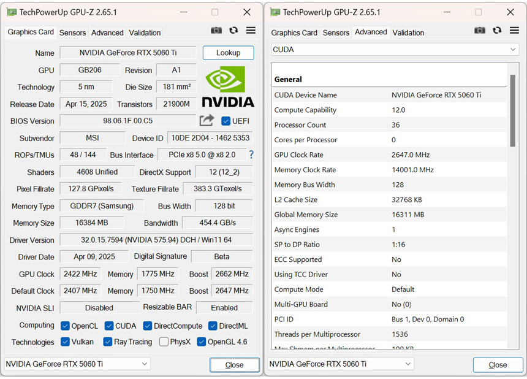This screenshot has height=379, width=527.
Task: Click the BIOS export share icon
Action: pos(207,120)
